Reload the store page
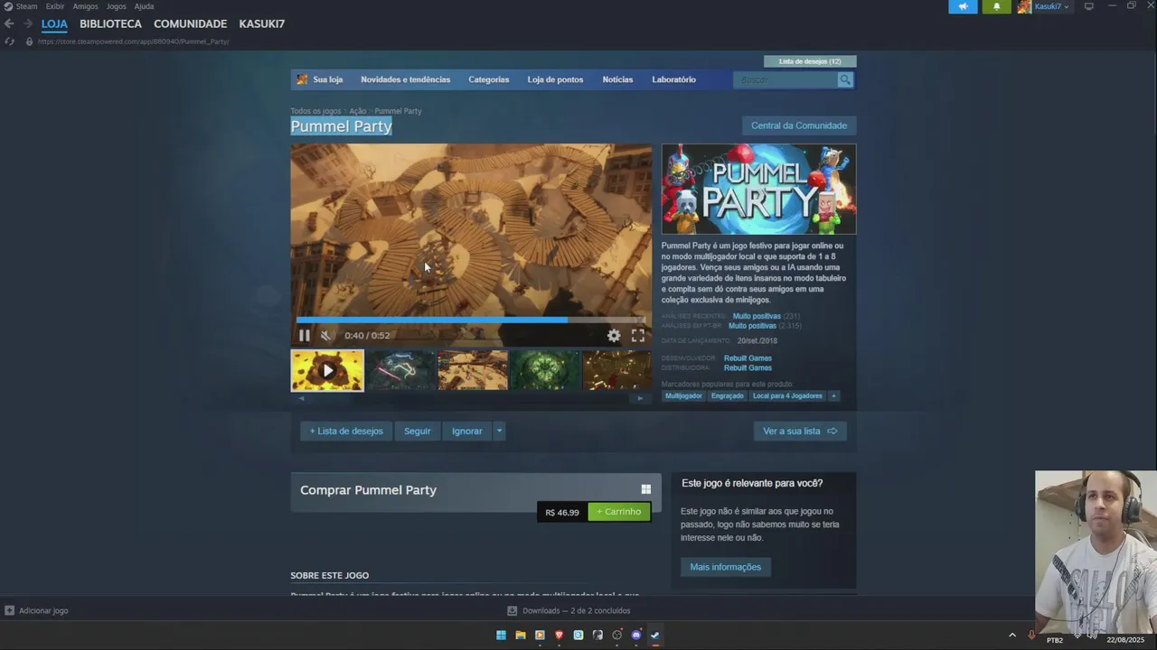Viewport: 1157px width, 650px height. click(x=9, y=42)
